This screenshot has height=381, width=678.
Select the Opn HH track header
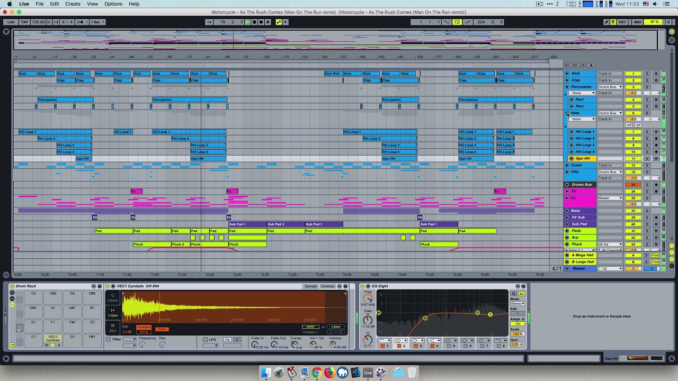(582, 159)
